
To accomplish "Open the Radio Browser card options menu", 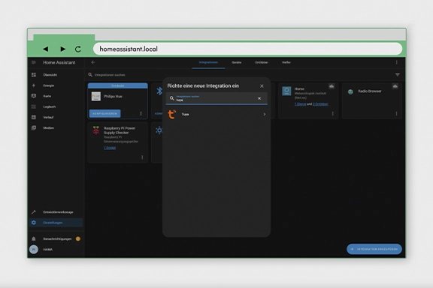I will tap(397, 113).
